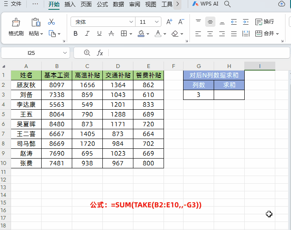Select column header G
Viewport: 291px width, 230px height.
(x=198, y=66)
